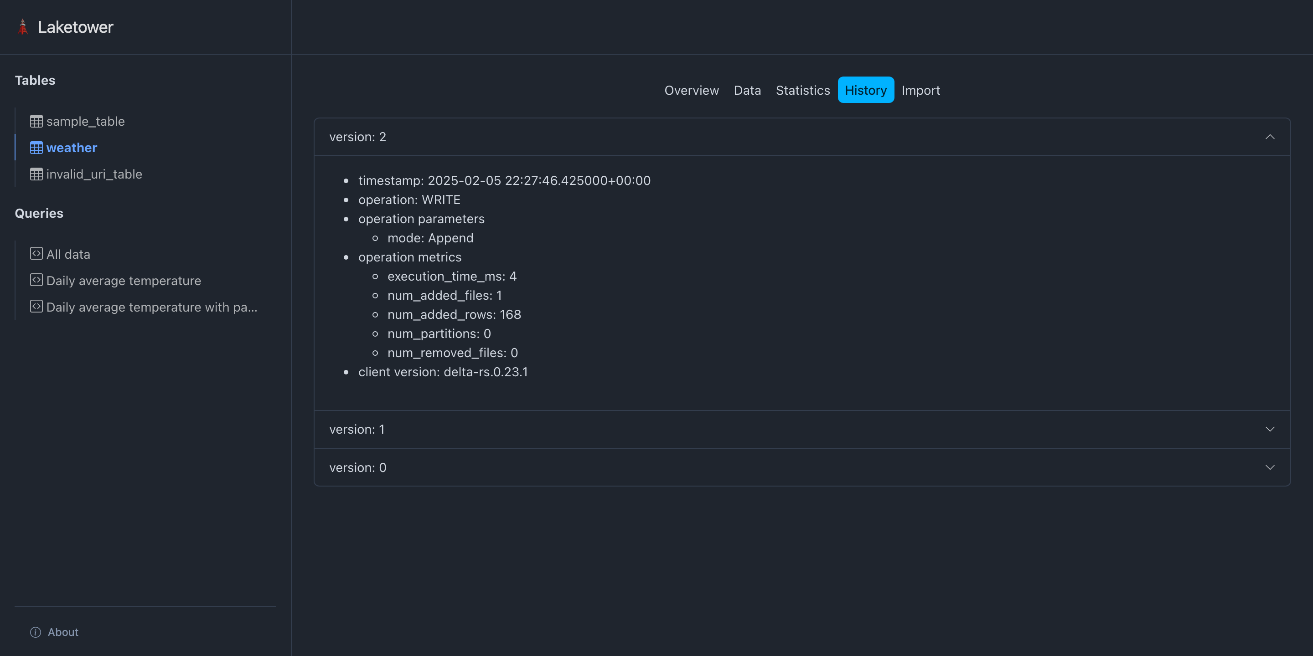1313x656 pixels.
Task: Switch to the Overview tab
Action: (691, 90)
